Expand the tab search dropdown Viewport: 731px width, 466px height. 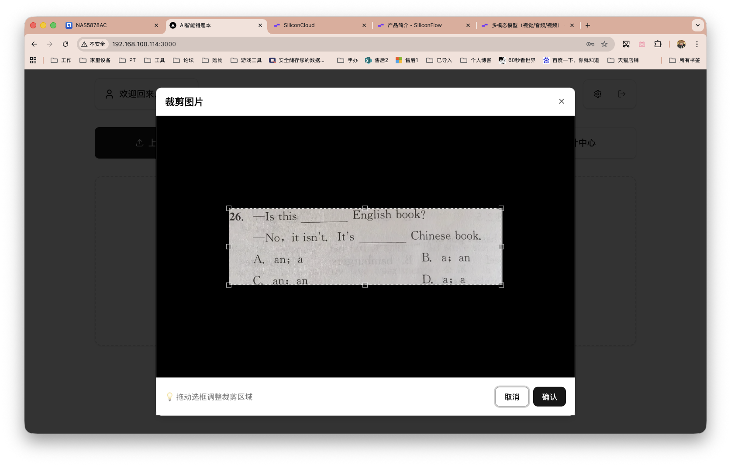pyautogui.click(x=697, y=25)
